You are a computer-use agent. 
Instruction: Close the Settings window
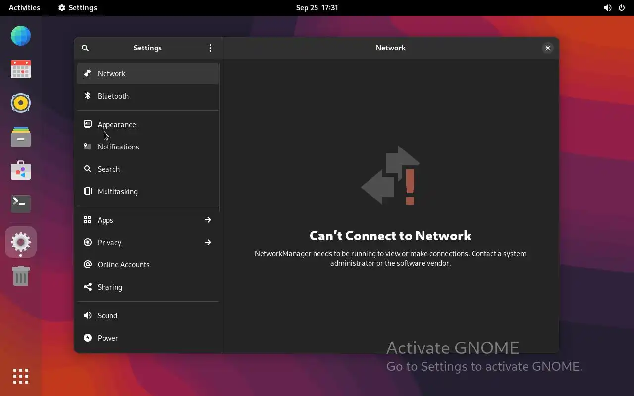(x=547, y=48)
